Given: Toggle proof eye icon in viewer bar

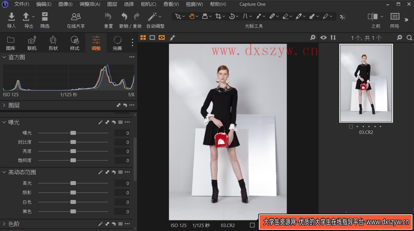Looking at the screenshot, I should point(162,37).
